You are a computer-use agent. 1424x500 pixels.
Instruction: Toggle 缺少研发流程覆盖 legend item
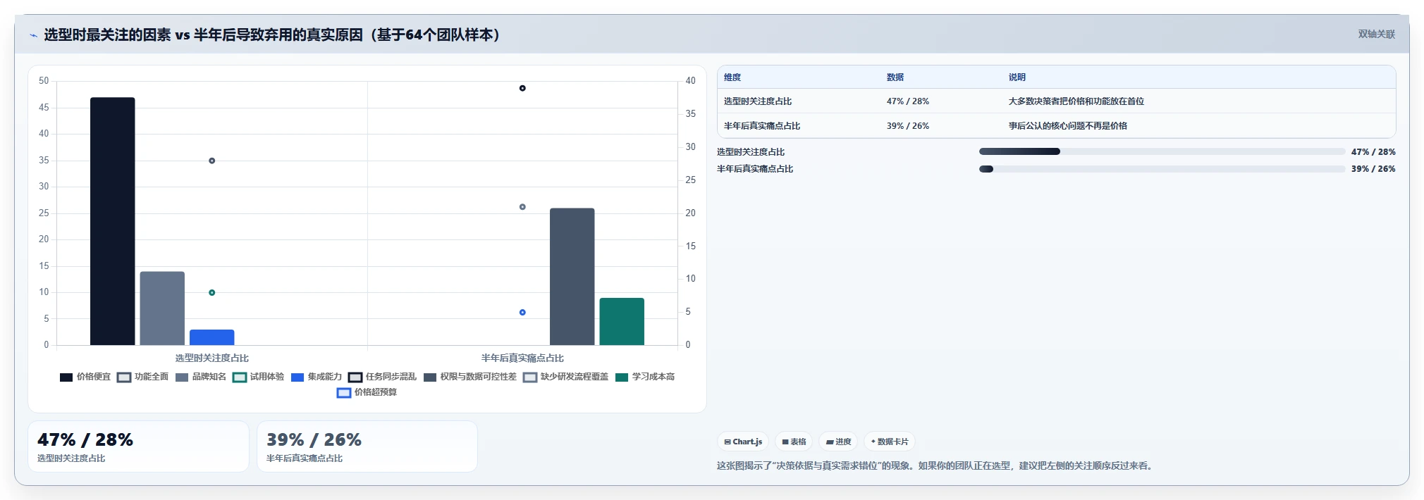click(566, 377)
